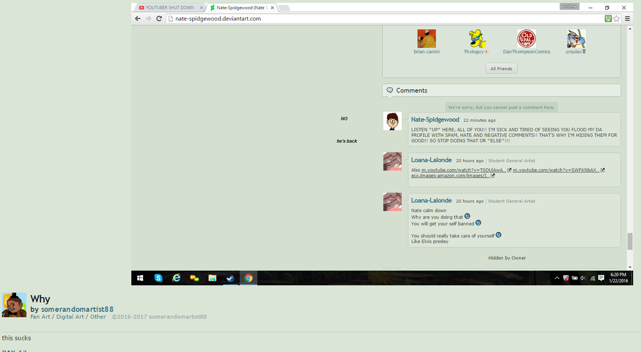Select the Nate-Spidgewood tab
This screenshot has width=641, height=352.
(241, 8)
